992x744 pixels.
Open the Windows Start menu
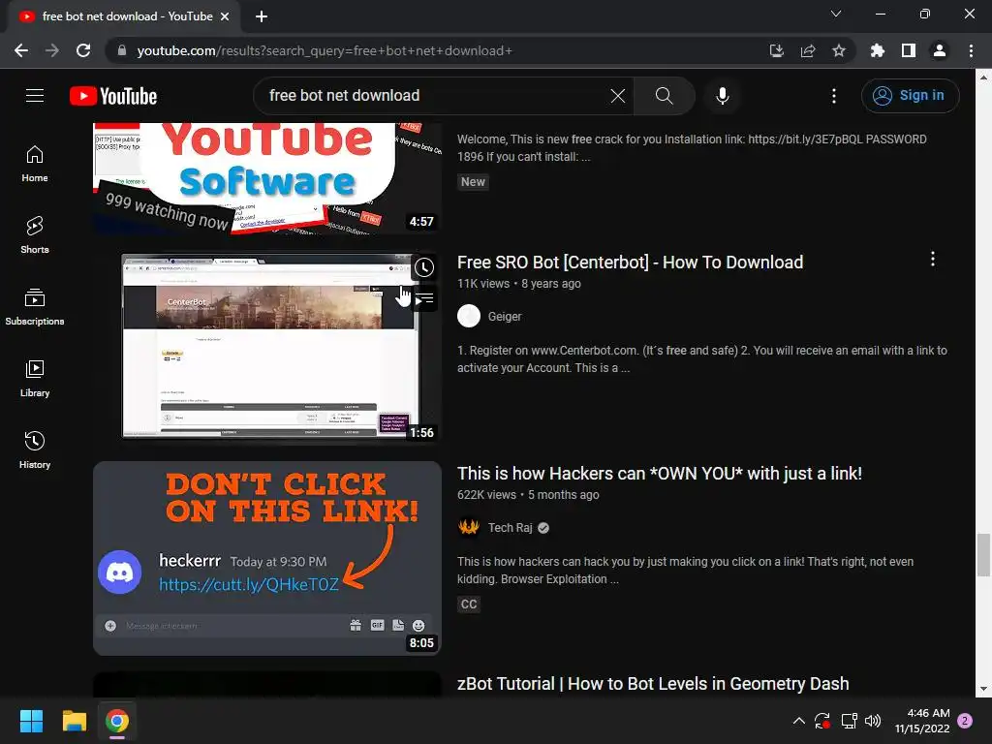click(x=31, y=721)
